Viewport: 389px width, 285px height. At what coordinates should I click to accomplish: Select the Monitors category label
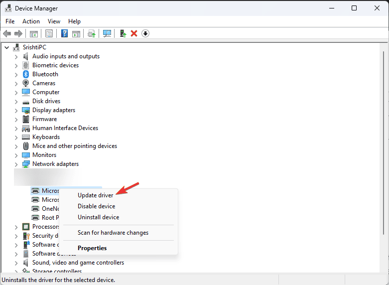[x=44, y=155]
